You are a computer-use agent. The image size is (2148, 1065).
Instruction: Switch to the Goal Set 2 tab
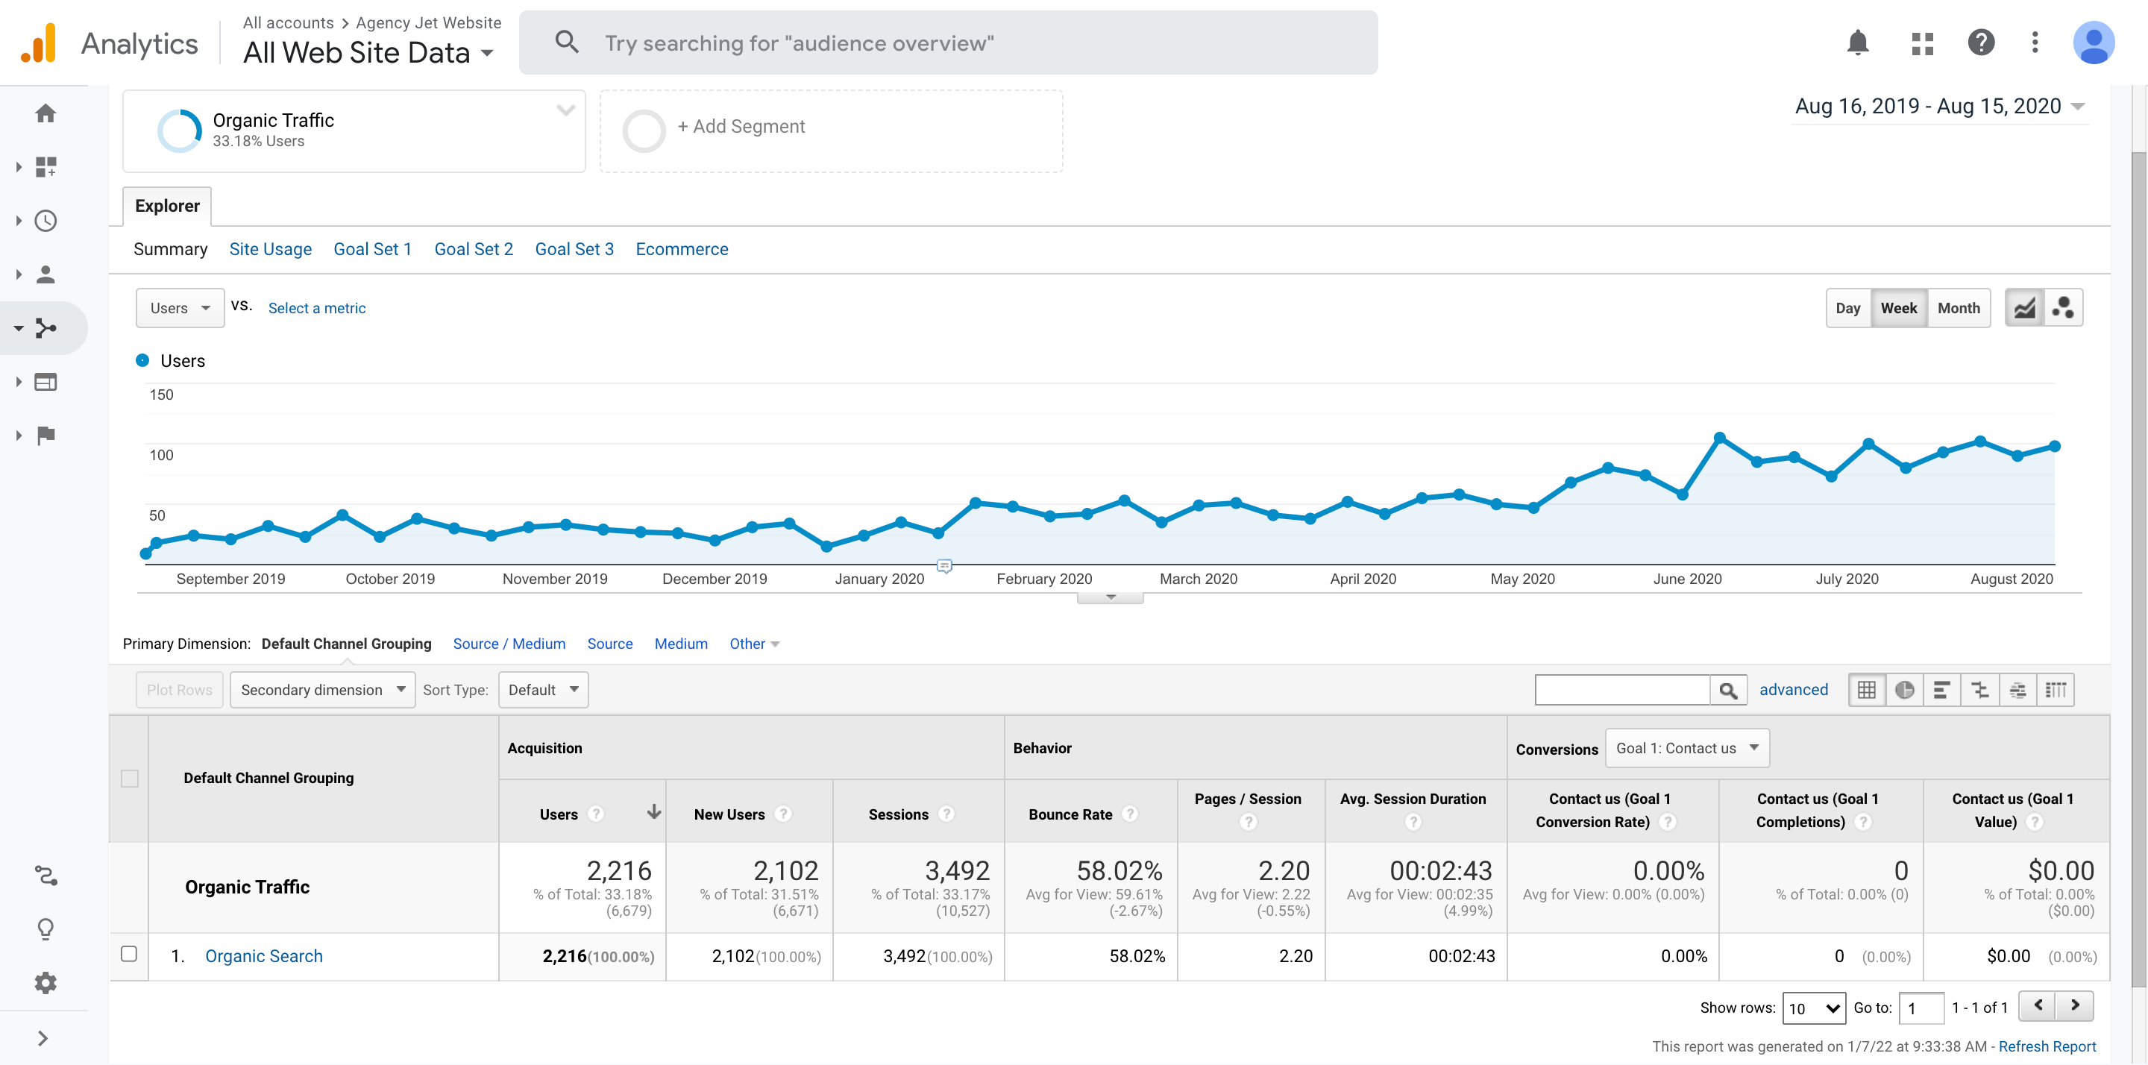pos(474,249)
